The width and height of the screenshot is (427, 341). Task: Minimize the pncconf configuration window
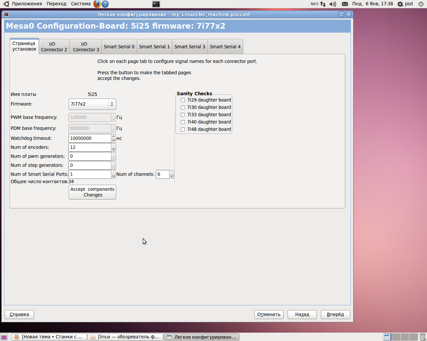(x=341, y=14)
